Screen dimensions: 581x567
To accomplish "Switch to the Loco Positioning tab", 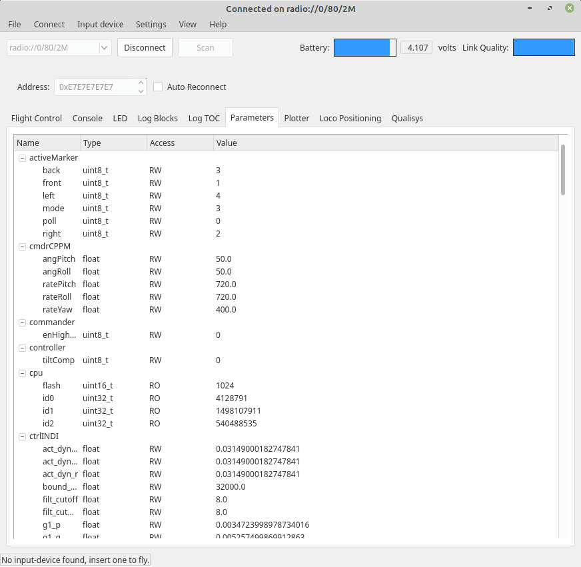I will pos(350,118).
